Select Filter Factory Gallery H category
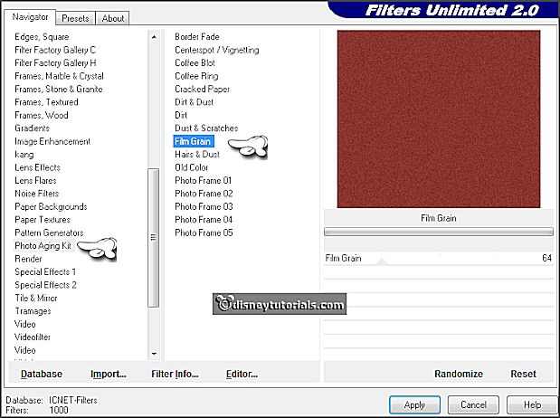This screenshot has width=560, height=418. click(x=55, y=62)
